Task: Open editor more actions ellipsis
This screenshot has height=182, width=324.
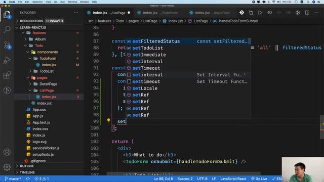Action: pos(316,13)
